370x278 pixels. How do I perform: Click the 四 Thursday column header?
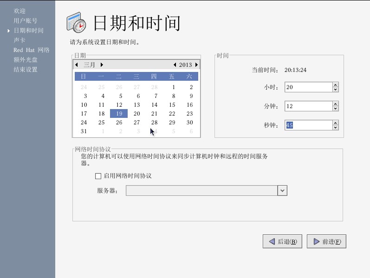[x=154, y=76]
